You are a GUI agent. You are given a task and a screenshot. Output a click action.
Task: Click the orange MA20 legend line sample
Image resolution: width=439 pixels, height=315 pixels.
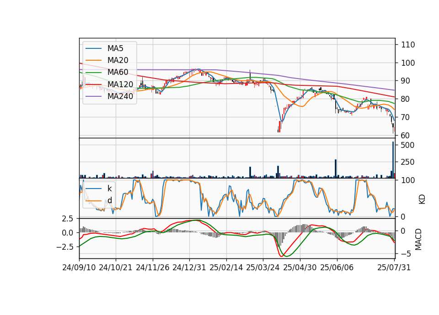[x=93, y=60]
